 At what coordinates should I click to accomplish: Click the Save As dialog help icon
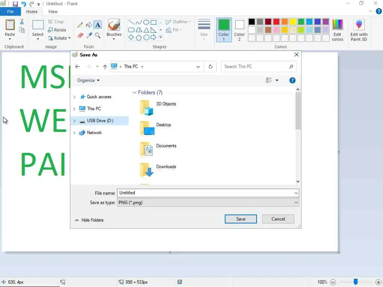tap(292, 80)
